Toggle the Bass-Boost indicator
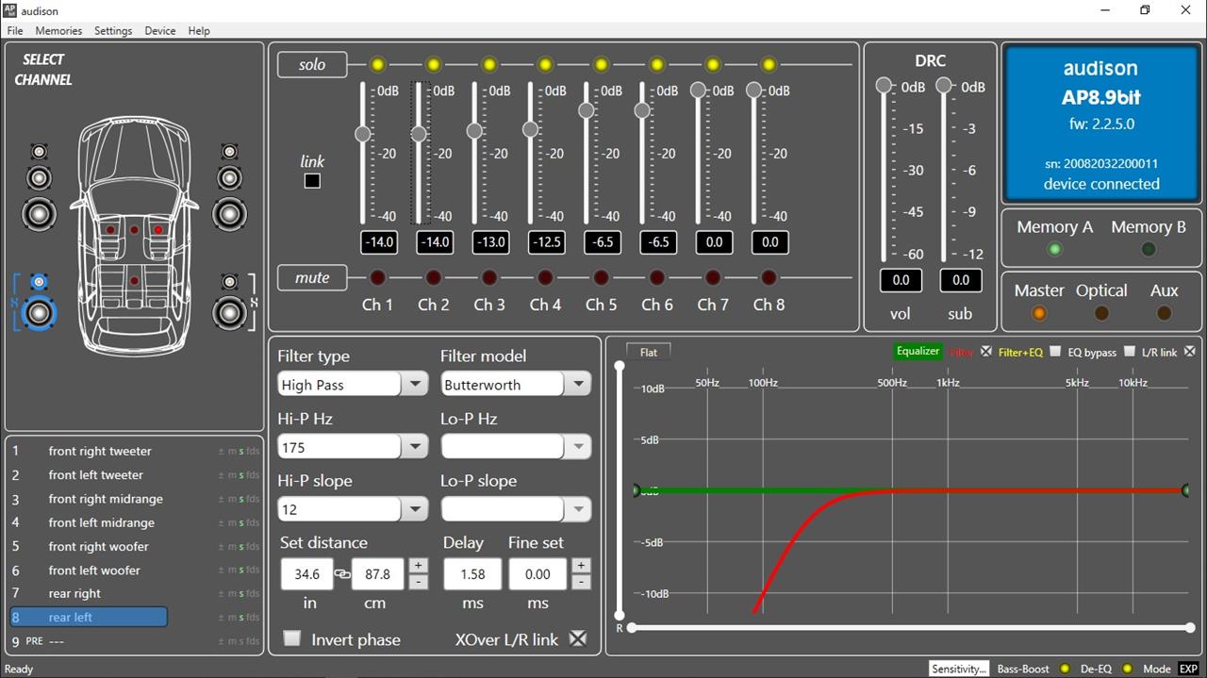The image size is (1207, 678). (1065, 669)
